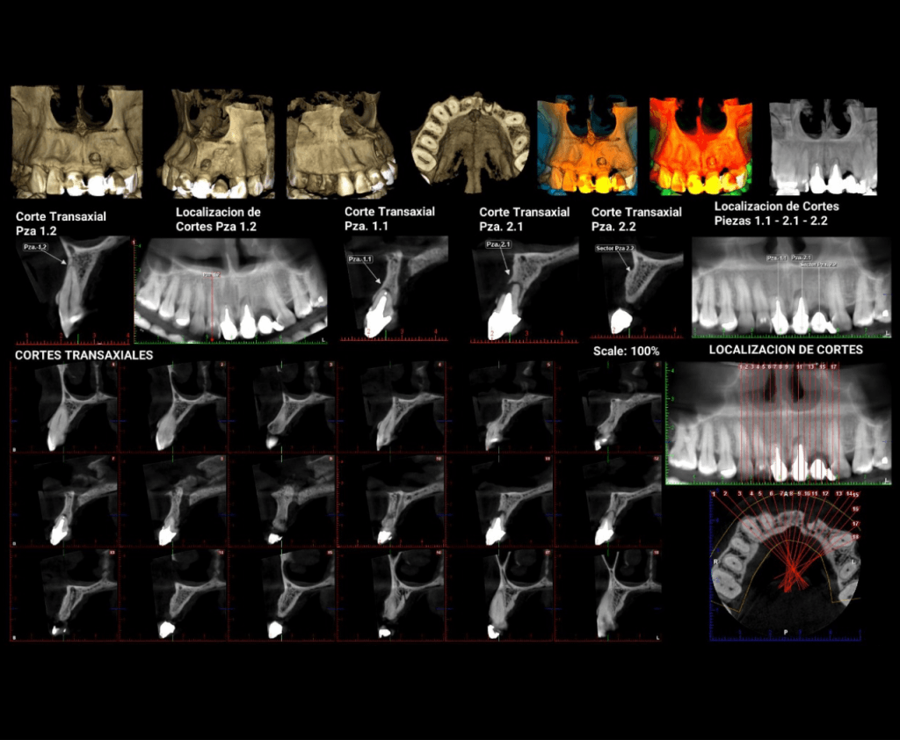Viewport: 900px width, 740px height.
Task: Click the 'CORTES TRANSAXIALES' section title
Action: pyautogui.click(x=83, y=355)
